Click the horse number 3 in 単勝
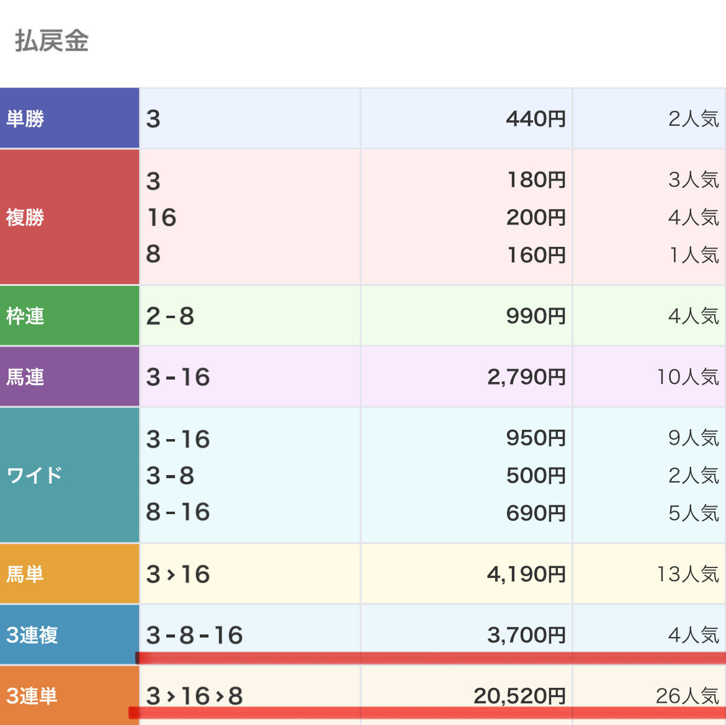 (151, 118)
